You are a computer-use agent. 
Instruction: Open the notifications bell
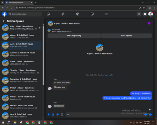pos(145,14)
